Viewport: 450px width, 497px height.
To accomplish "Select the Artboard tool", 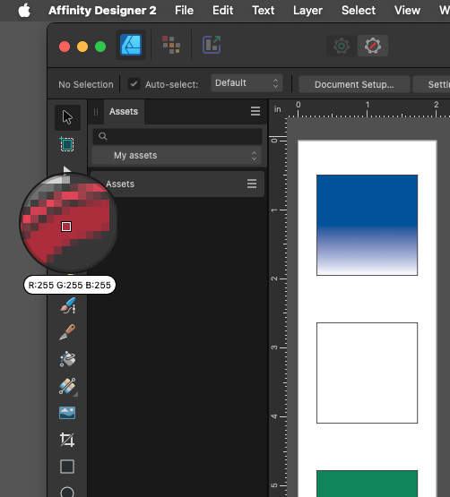I will [67, 144].
